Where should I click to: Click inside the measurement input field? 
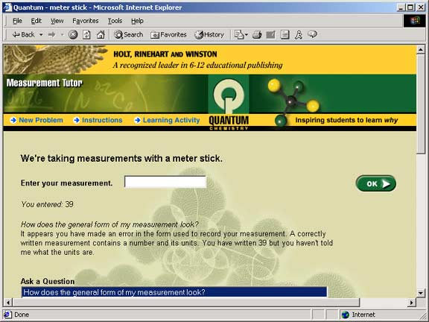[x=165, y=182]
